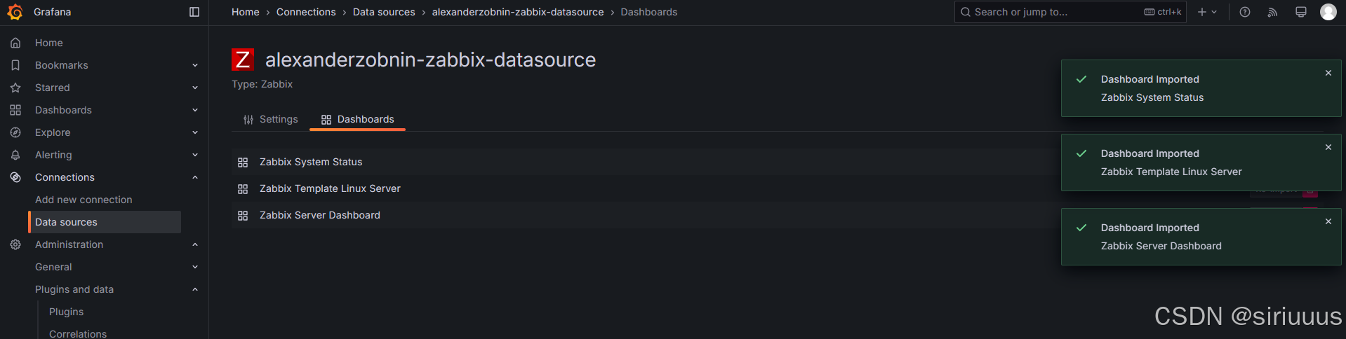Click the Connections icon in the sidebar
Screen dimensions: 1346x339
(x=15, y=177)
